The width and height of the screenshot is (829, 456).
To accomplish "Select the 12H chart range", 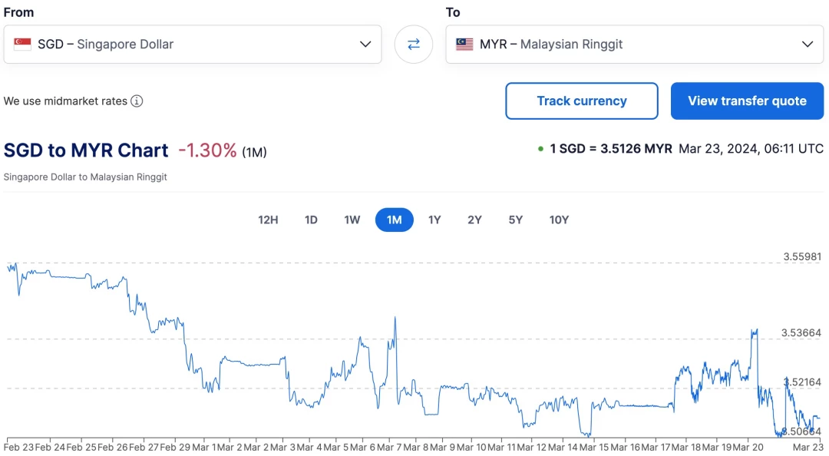I will [x=268, y=220].
